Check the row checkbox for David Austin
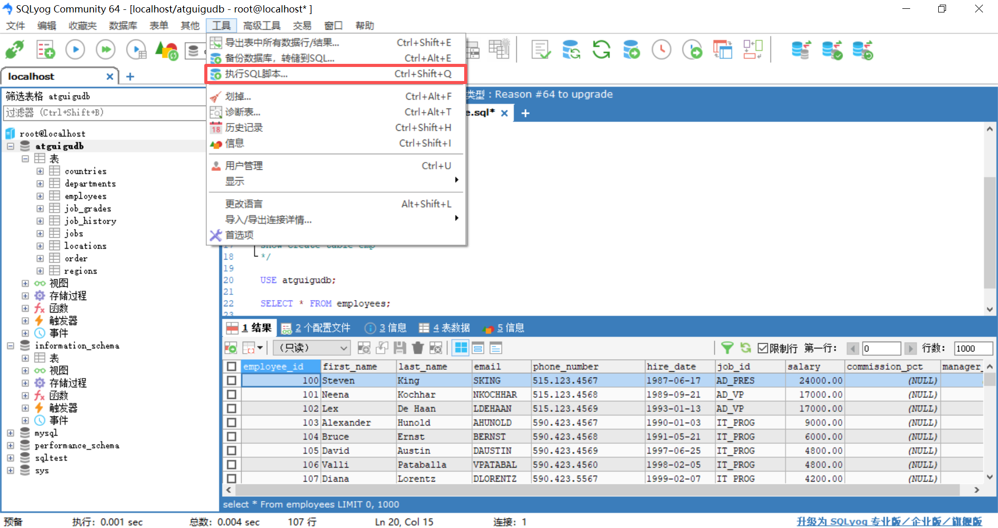Viewport: 998px width, 528px height. [x=232, y=451]
